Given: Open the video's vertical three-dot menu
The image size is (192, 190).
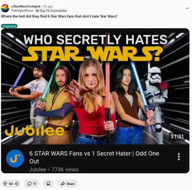Looking at the screenshot, I should 179,157.
